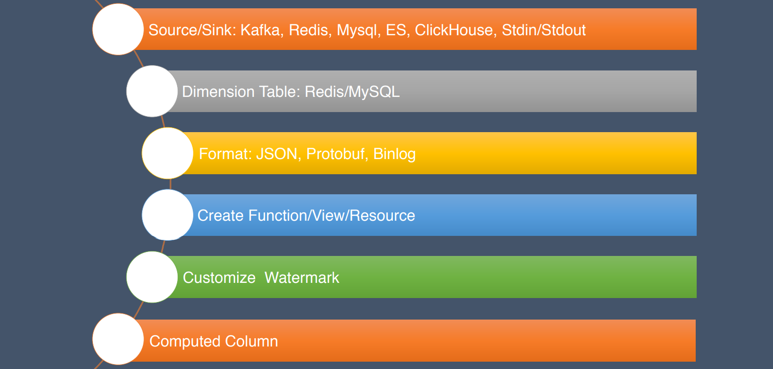
Task: Click the white circle beside Dimension Table bar
Action: point(152,91)
